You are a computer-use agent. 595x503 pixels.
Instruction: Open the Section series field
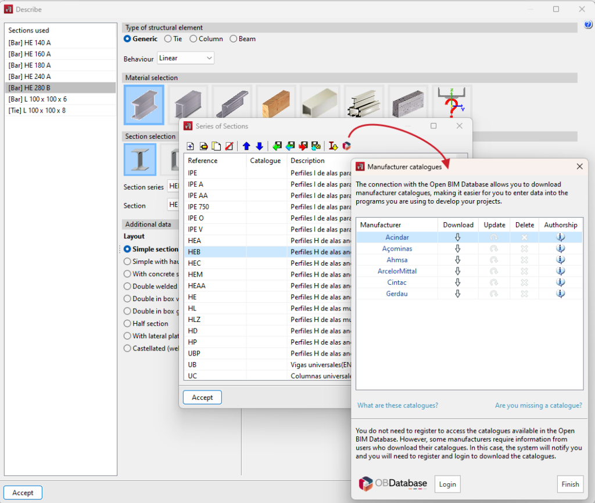173,186
